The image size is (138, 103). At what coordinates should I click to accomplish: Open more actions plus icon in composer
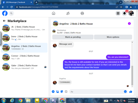pyautogui.click(x=53, y=91)
